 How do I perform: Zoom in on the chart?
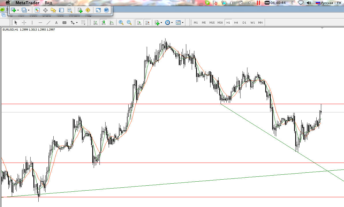pyautogui.click(x=121, y=22)
